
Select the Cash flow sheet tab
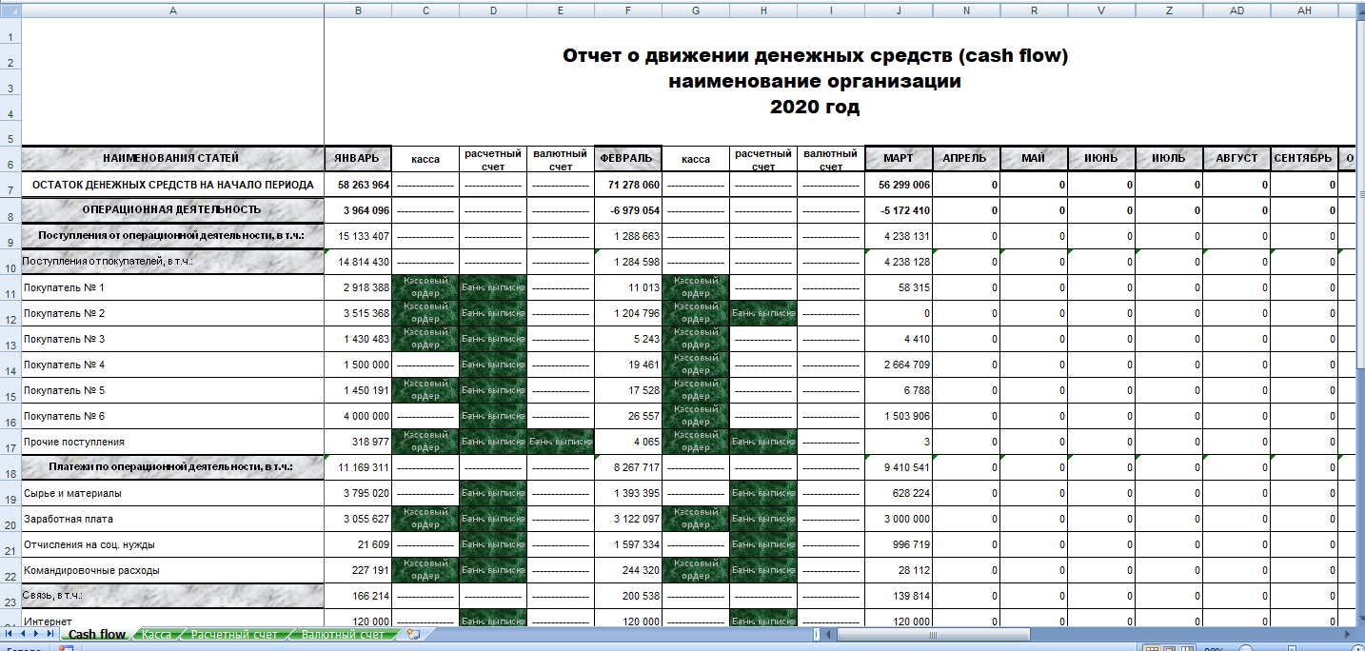click(x=97, y=634)
